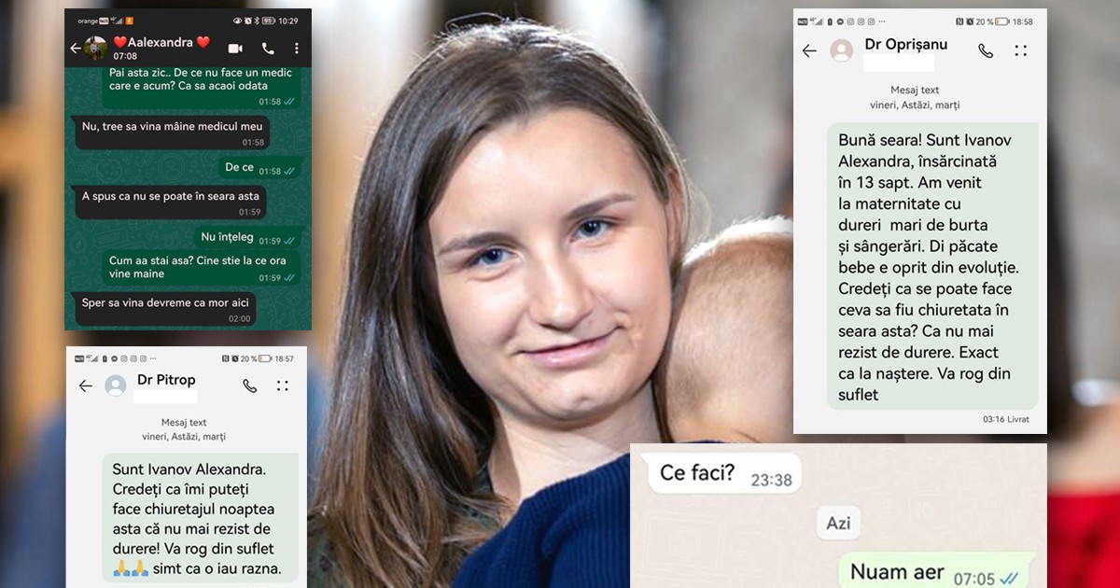Tap the 'Mesaj text' label in the Dr Oprișanu thread
The width and height of the screenshot is (1120, 588).
(915, 91)
